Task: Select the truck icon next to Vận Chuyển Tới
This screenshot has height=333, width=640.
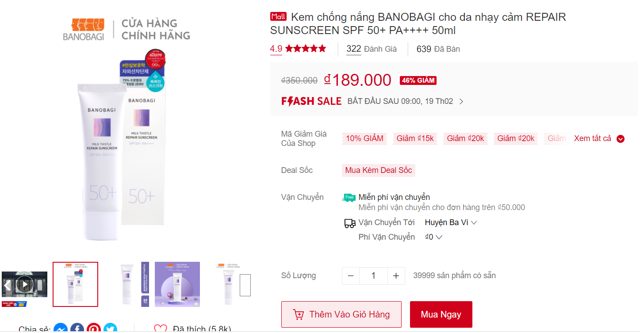Action: (350, 223)
